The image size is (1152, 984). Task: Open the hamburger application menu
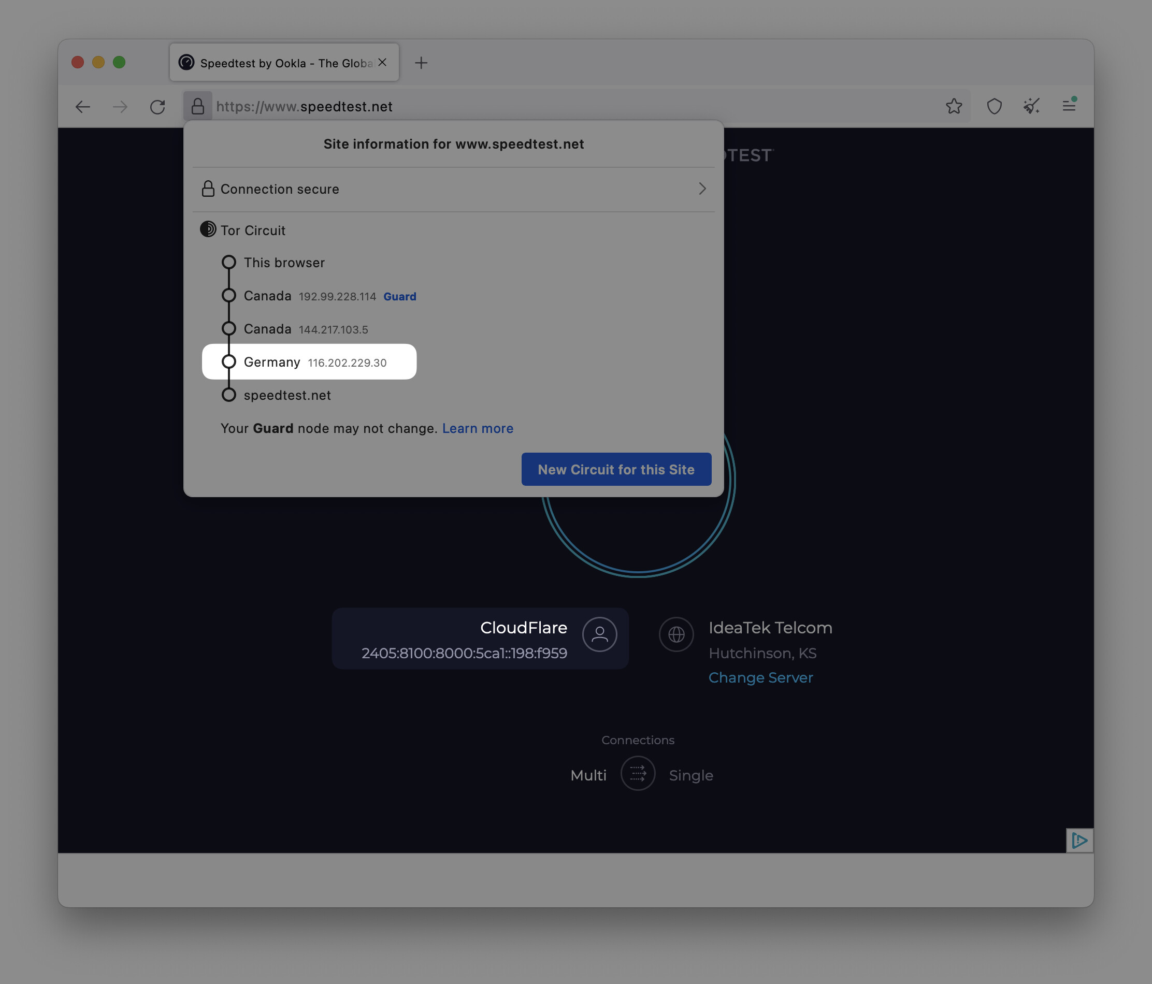[1069, 106]
